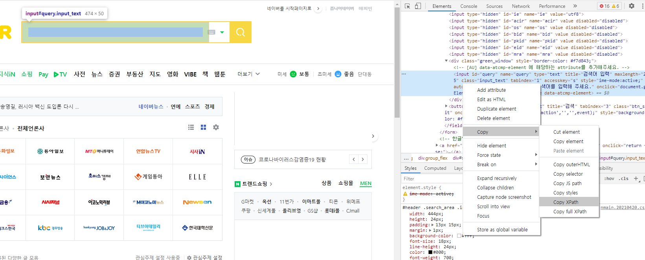The image size is (645, 260).
Task: Switch to the Network tab
Action: 521,6
